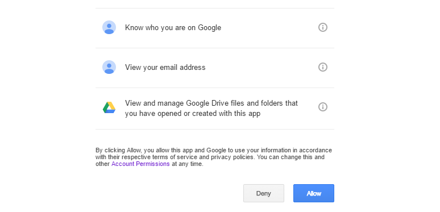Image resolution: width=440 pixels, height=212 pixels.
Task: Show info for Google Drive files permission
Action: tap(323, 107)
